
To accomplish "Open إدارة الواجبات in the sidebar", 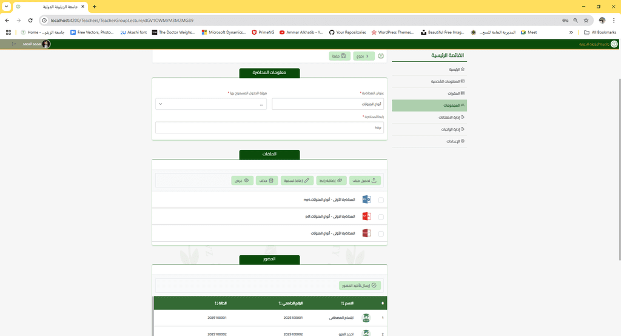I will pos(429,129).
